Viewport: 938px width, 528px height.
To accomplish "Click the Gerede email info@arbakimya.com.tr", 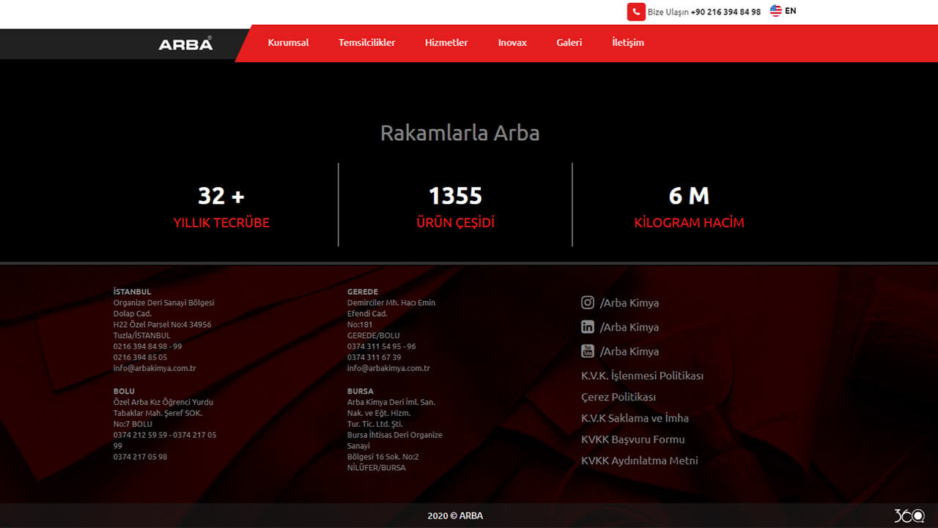I will (x=388, y=368).
